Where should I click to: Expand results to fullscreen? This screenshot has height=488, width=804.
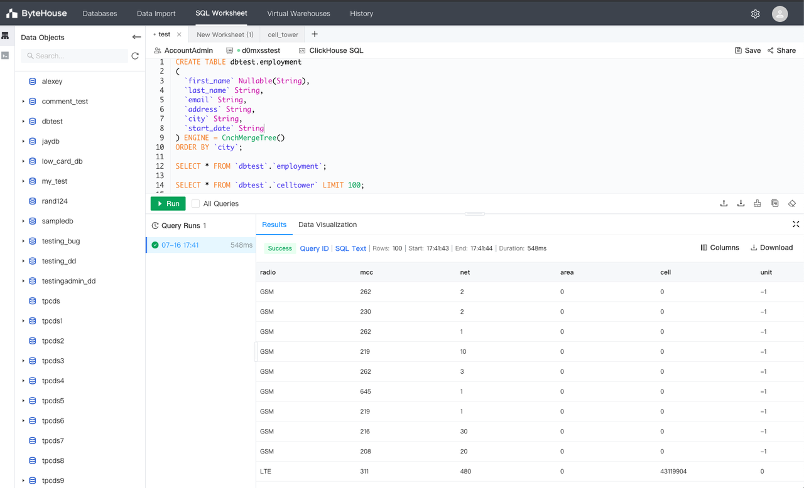796,225
